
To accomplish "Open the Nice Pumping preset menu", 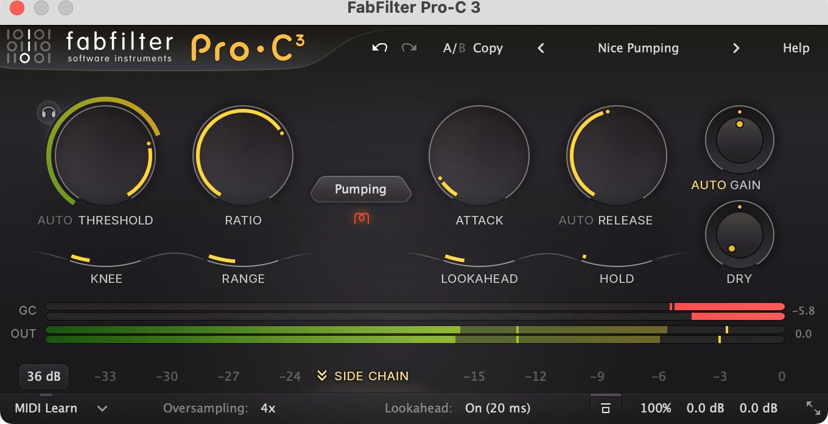I will [x=638, y=48].
